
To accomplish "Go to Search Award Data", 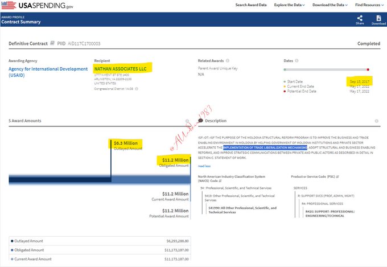I will [x=252, y=5].
